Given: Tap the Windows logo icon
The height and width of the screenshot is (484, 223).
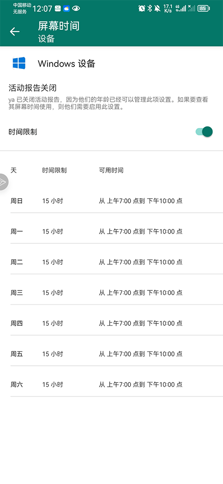Looking at the screenshot, I should [x=19, y=63].
